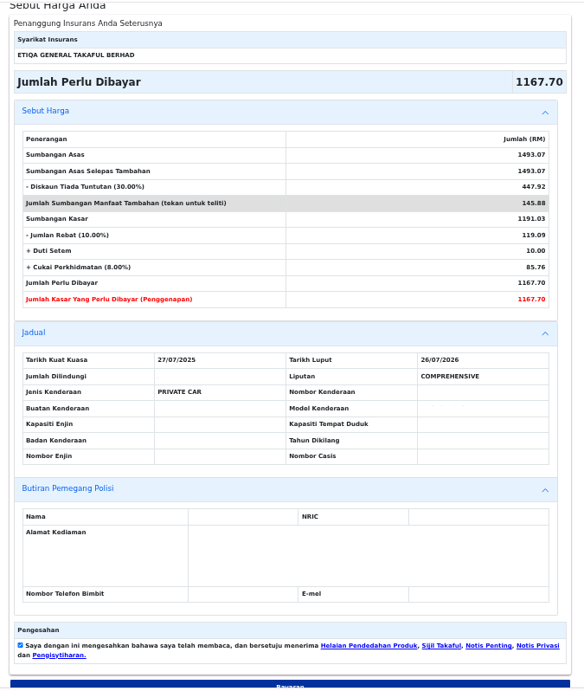Screen dimensions: 584x691
Task: Click the Penerangan column header
Action: coord(46,139)
